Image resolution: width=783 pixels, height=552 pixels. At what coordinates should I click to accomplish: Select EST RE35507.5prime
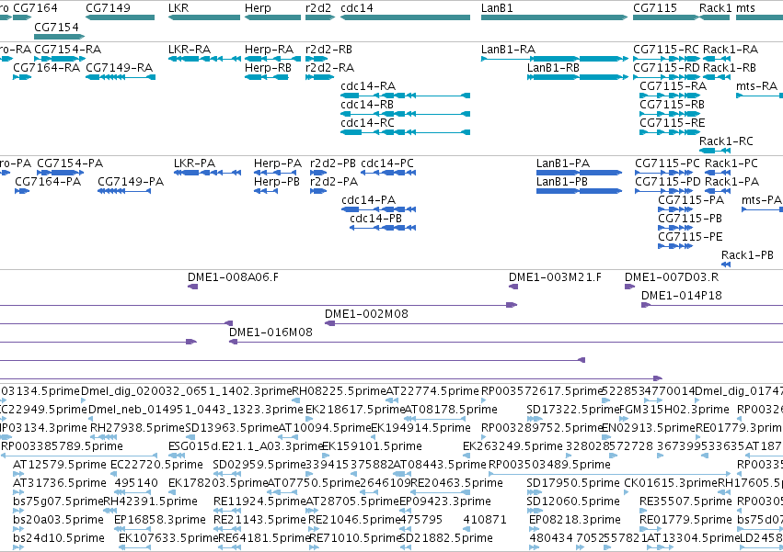click(643, 511)
